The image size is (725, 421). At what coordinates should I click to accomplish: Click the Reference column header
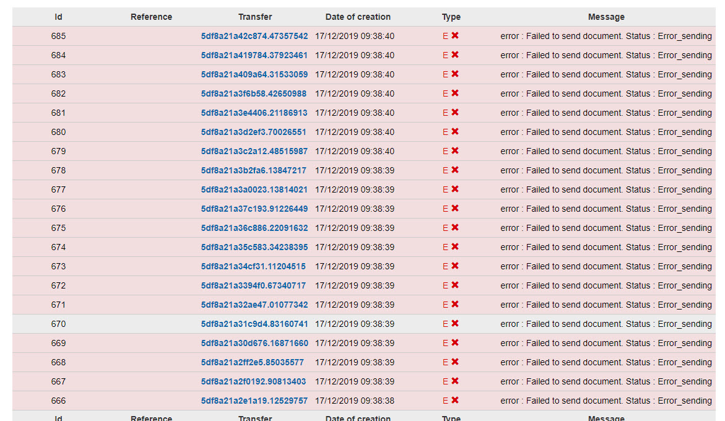tap(151, 17)
